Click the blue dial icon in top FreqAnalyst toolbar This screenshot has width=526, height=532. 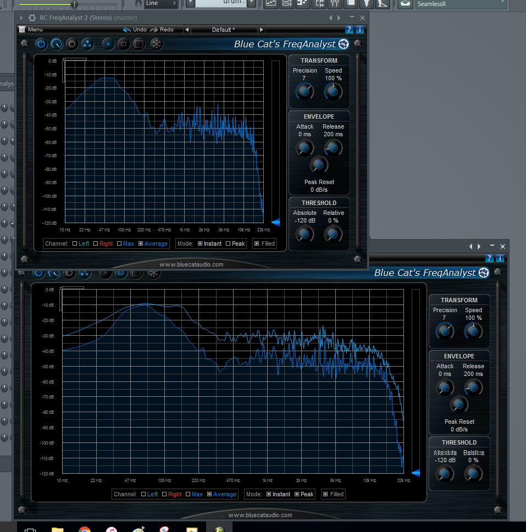[57, 44]
